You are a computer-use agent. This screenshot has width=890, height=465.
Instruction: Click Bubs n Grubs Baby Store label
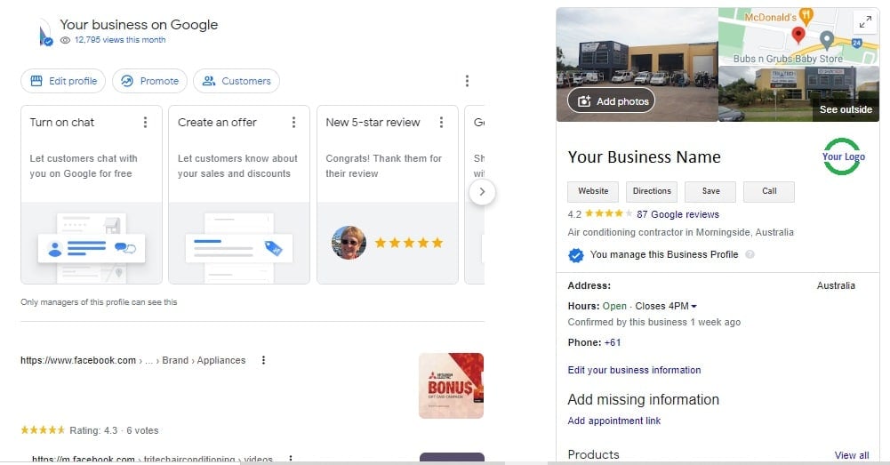click(788, 59)
